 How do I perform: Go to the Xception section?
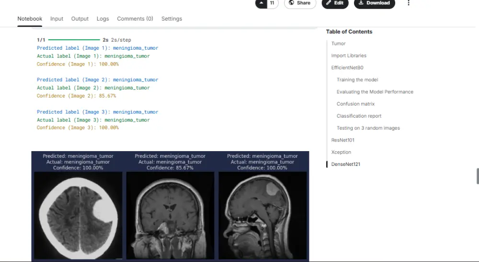pyautogui.click(x=341, y=152)
